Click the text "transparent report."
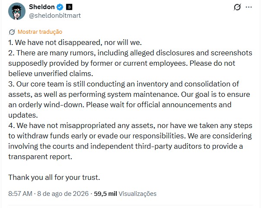The height and width of the screenshot is (208, 262). [40, 157]
